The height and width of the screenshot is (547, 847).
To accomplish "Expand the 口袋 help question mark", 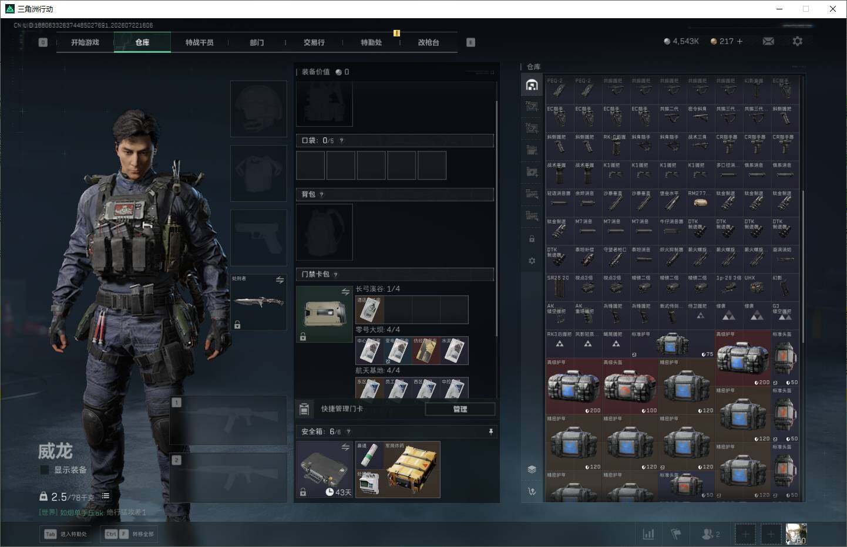I will (x=341, y=141).
